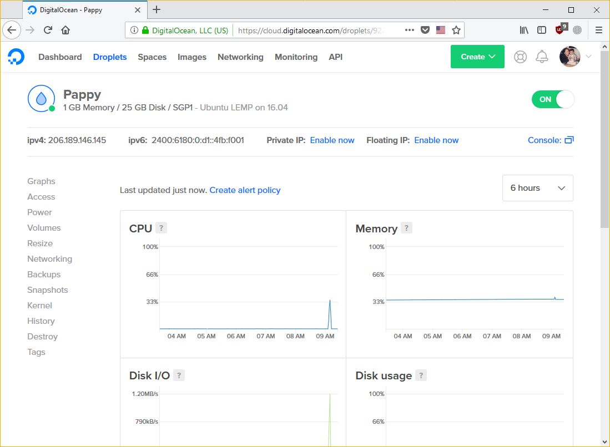Select Tags in droplet sidebar
The image size is (610, 447).
point(36,352)
